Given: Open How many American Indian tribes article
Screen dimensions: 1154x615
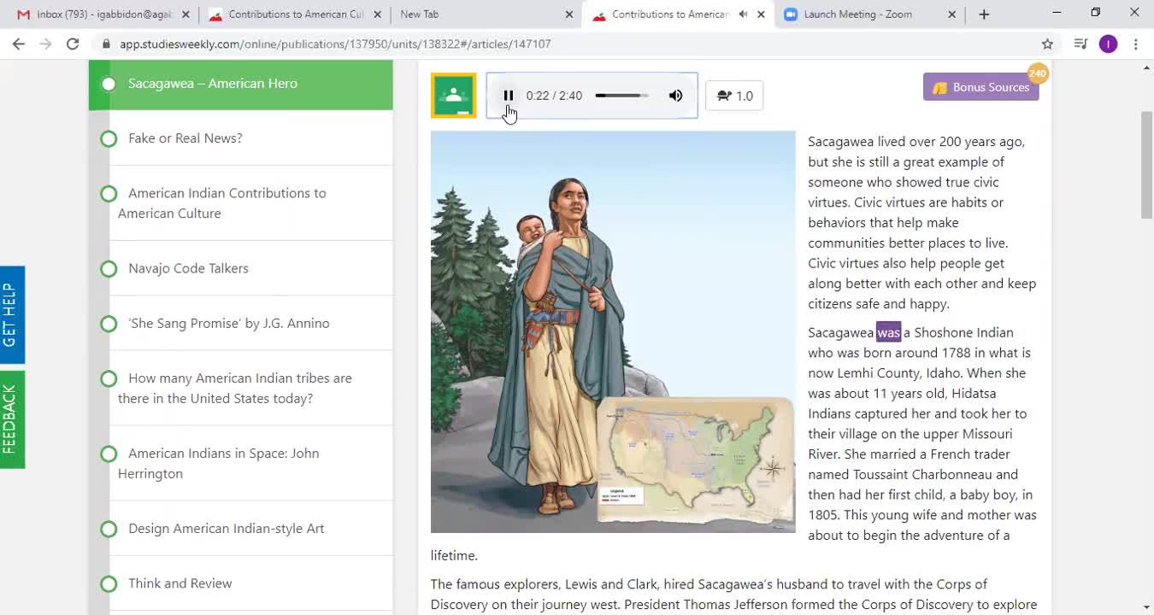Looking at the screenshot, I should (235, 389).
